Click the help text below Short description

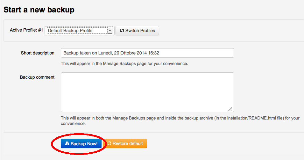pos(124,63)
